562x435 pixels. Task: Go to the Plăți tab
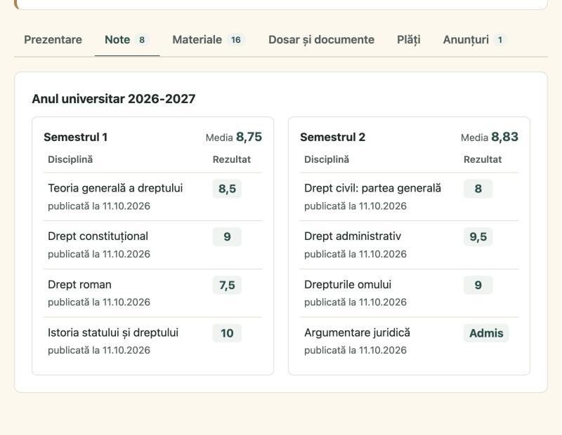click(409, 40)
